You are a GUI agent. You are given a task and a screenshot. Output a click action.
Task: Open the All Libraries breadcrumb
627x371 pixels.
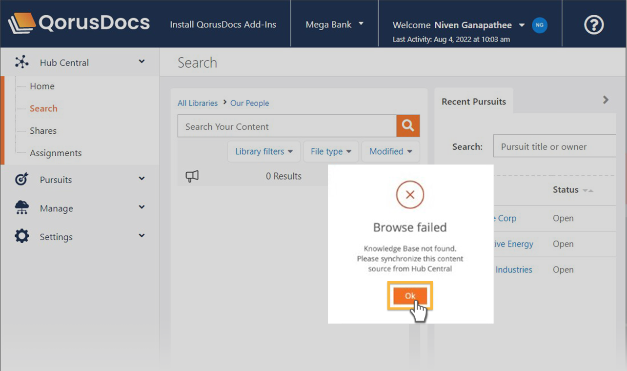(198, 103)
